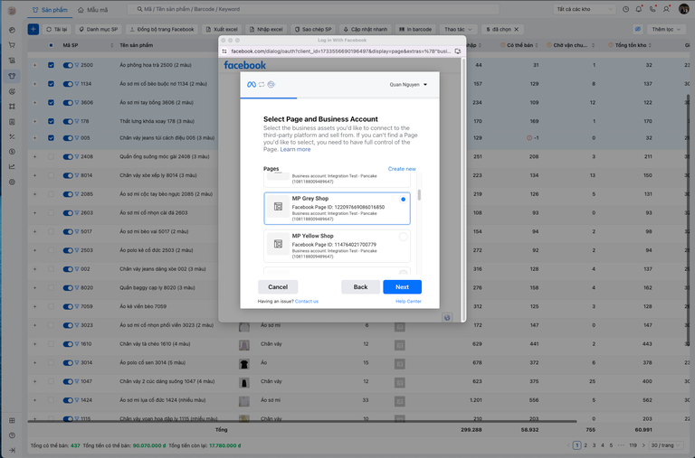The height and width of the screenshot is (458, 695).
Task: Uncheck the checkbox for product 2500
Action: click(x=52, y=65)
